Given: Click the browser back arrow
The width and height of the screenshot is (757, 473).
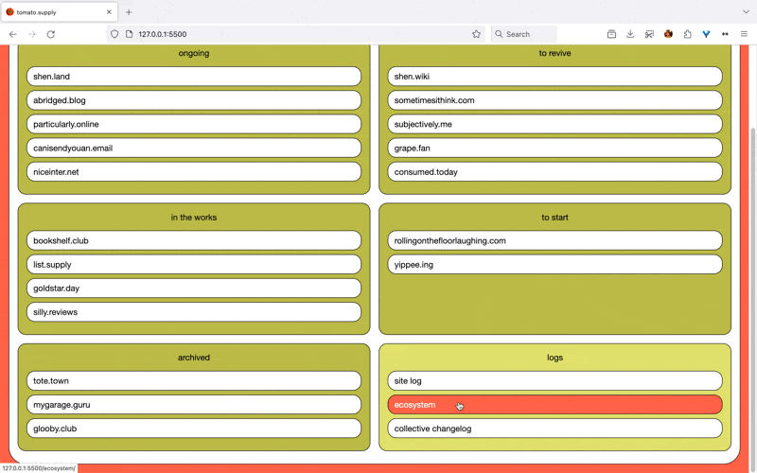Looking at the screenshot, I should pyautogui.click(x=13, y=34).
